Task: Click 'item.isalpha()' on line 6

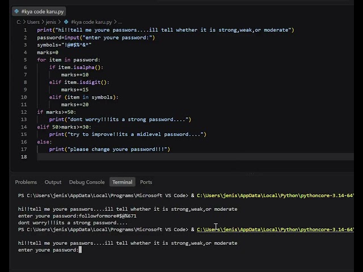Action: click(79, 67)
